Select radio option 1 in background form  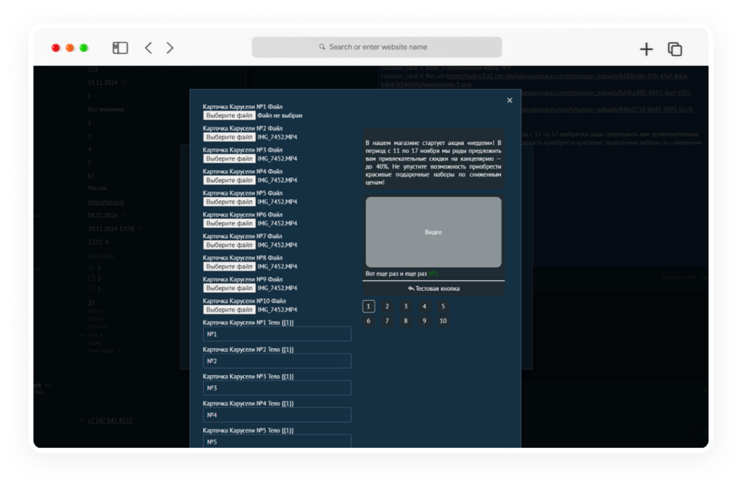(x=92, y=269)
